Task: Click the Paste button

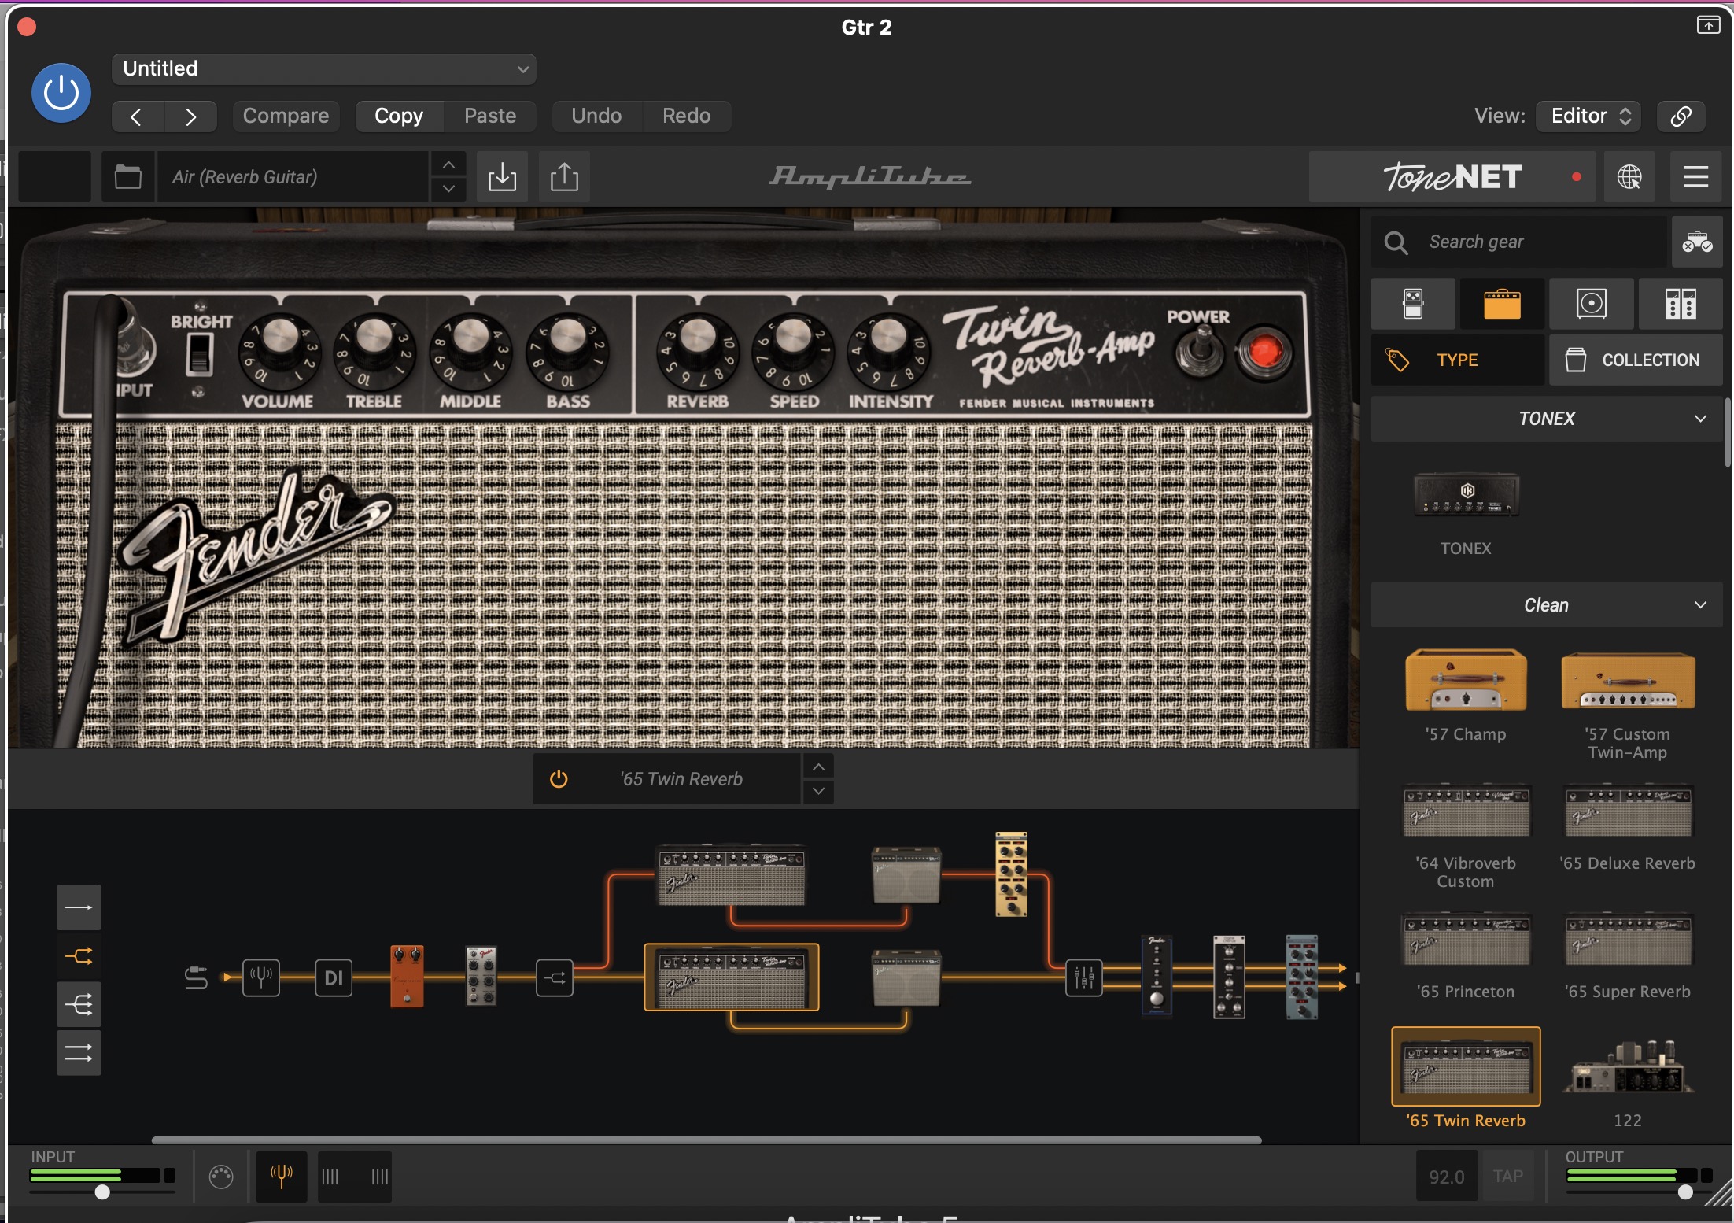Action: (490, 116)
